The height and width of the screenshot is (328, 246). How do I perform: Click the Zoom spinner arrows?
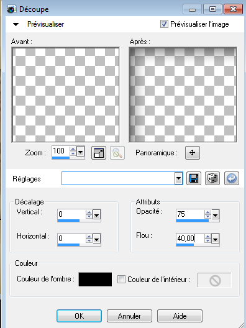(73, 151)
